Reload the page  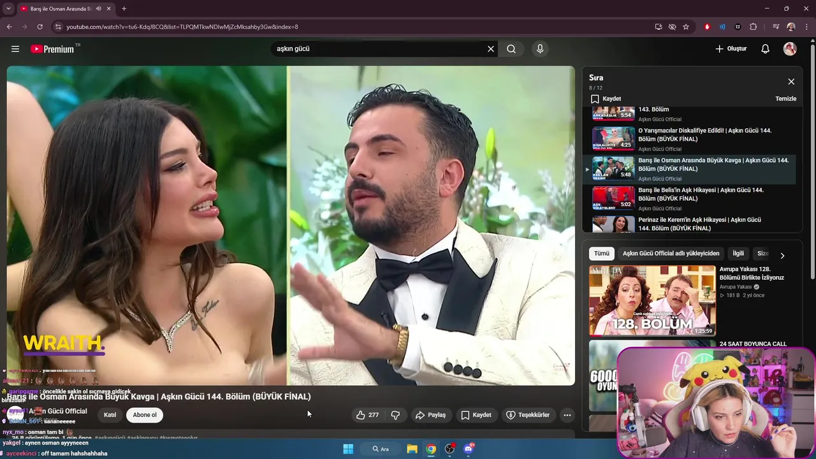[40, 27]
